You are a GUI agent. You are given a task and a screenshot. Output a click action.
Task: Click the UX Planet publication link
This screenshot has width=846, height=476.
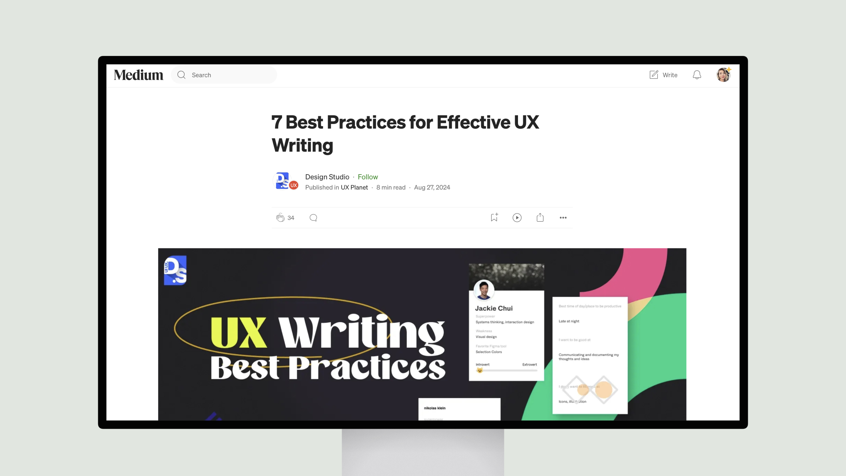click(354, 187)
